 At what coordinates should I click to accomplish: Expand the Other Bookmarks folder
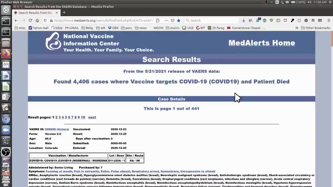pyautogui.click(x=316, y=28)
